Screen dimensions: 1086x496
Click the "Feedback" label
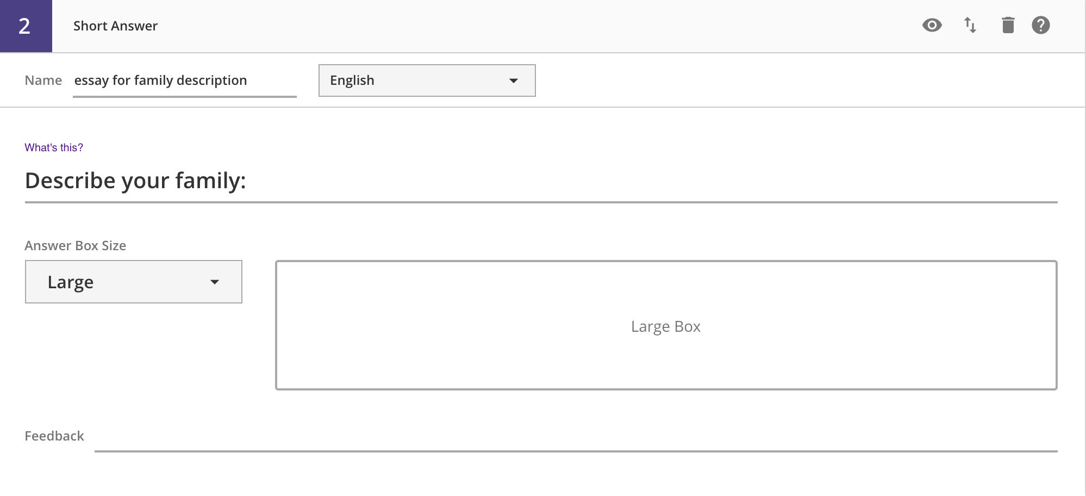(x=54, y=436)
